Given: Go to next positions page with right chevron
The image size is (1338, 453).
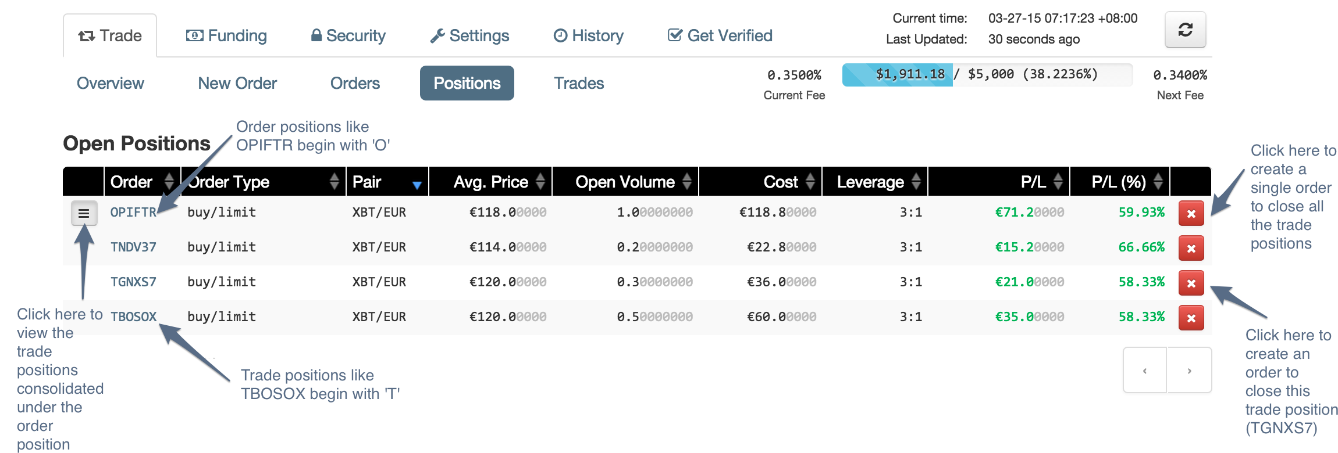Looking at the screenshot, I should point(1189,370).
